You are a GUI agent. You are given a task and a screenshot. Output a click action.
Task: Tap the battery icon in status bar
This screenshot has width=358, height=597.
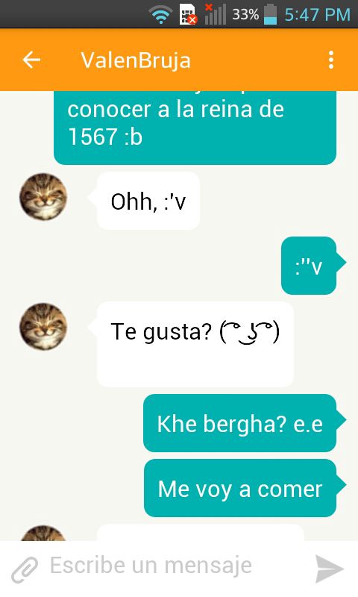click(270, 14)
